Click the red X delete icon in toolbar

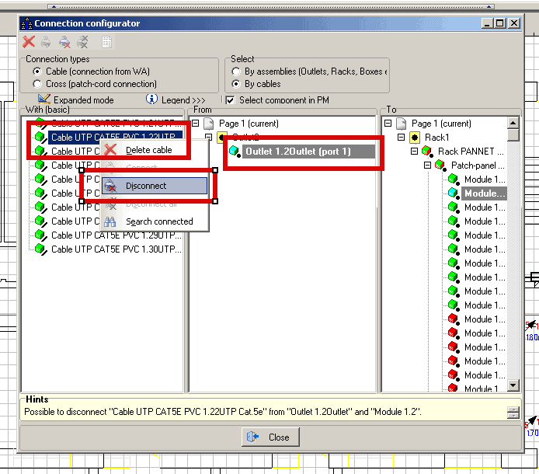coord(29,43)
